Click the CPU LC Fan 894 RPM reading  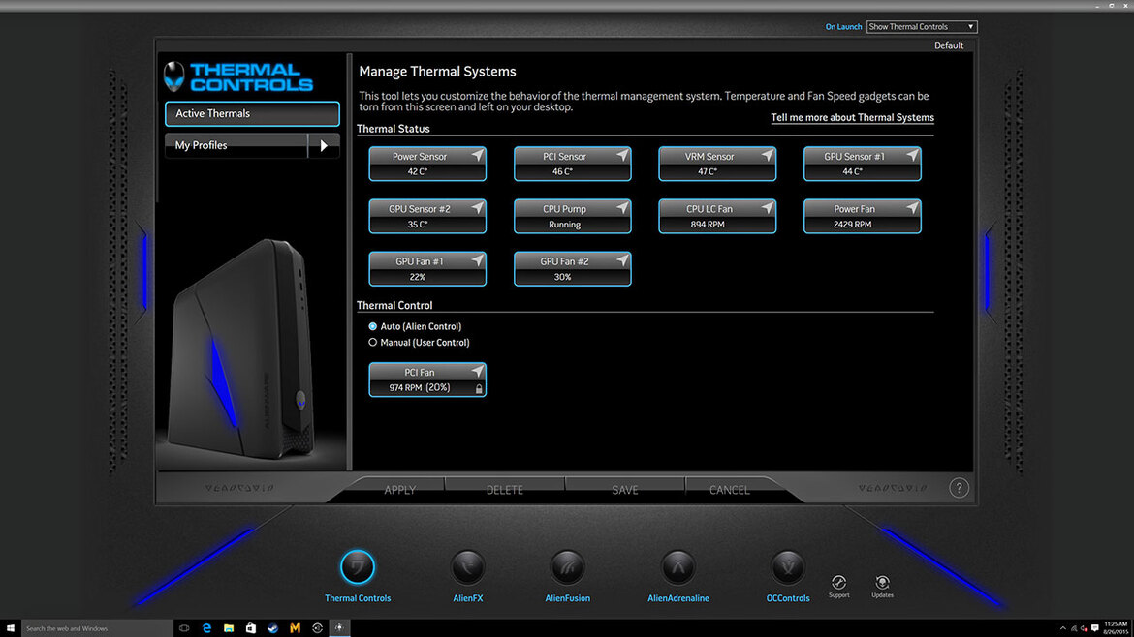pos(708,224)
